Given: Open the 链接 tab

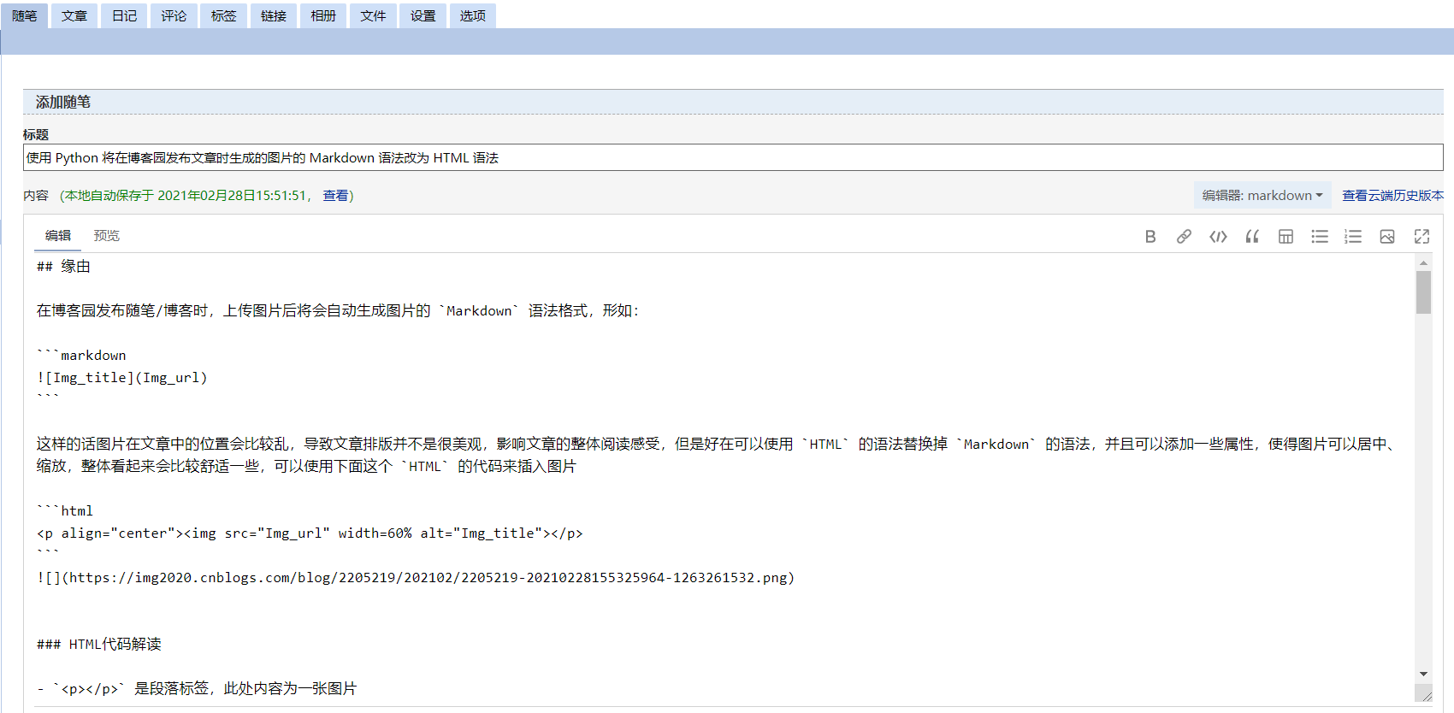Looking at the screenshot, I should 274,16.
